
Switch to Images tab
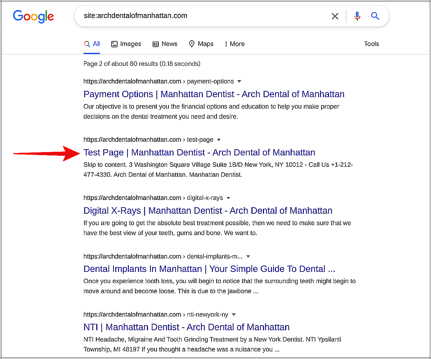[126, 44]
